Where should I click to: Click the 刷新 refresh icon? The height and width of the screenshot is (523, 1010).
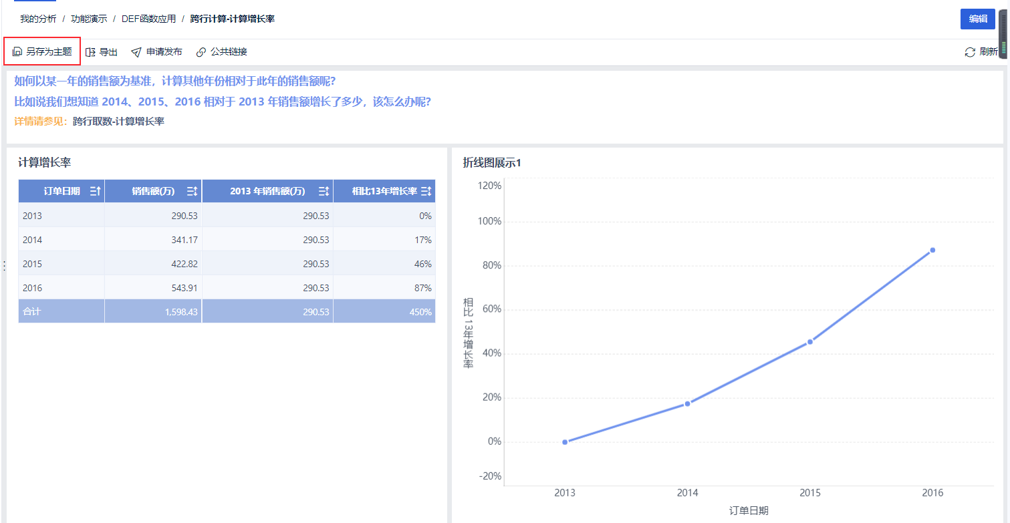coord(970,51)
